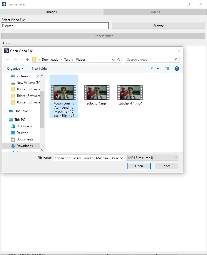Click the Up directory arrow icon
This screenshot has width=207, height=255.
tap(28, 60)
